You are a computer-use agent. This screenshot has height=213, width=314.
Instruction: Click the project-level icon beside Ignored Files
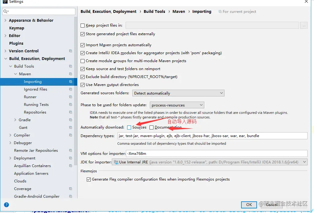coord(70,89)
